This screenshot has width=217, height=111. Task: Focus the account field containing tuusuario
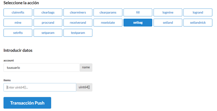(42, 68)
